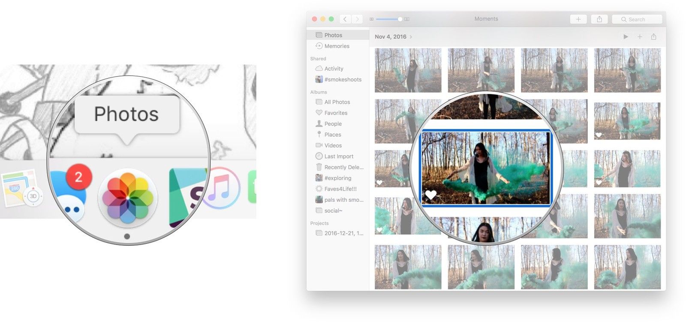Select the #smokeshoots shared album

(x=343, y=80)
